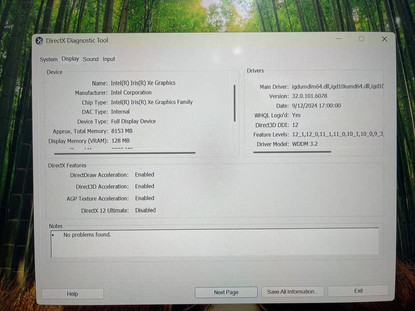This screenshot has width=415, height=311.
Task: Click the DirectX Diagnostic Tool title icon
Action: point(39,41)
